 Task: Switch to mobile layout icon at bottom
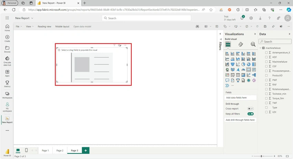(26, 150)
